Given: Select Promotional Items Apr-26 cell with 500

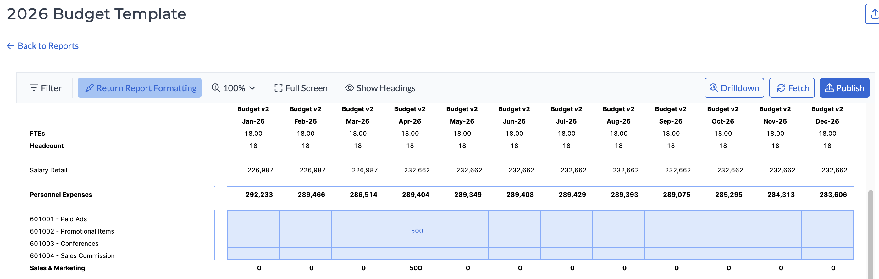Looking at the screenshot, I should (x=410, y=231).
